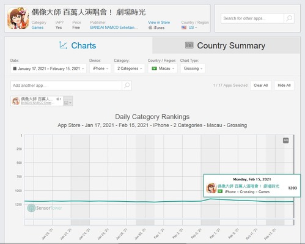Click the selected app chip icon
The width and height of the screenshot is (305, 244).
point(16,101)
